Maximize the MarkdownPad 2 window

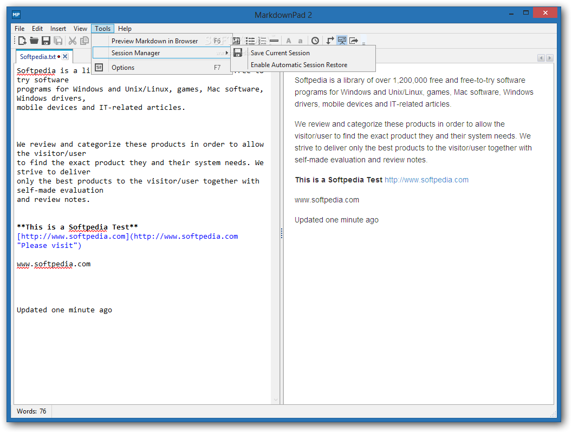525,13
